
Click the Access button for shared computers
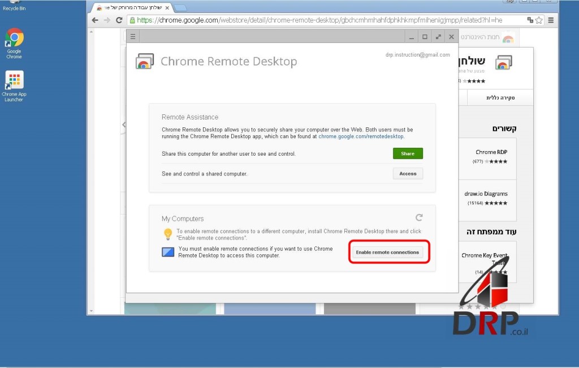tap(408, 173)
